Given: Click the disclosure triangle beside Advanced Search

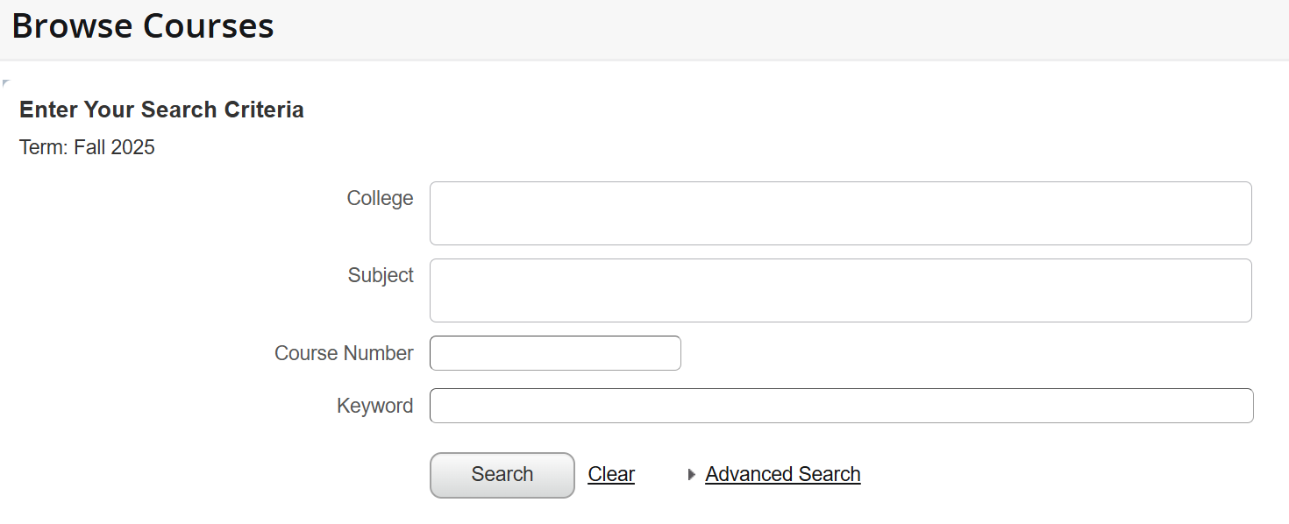Looking at the screenshot, I should coord(692,474).
